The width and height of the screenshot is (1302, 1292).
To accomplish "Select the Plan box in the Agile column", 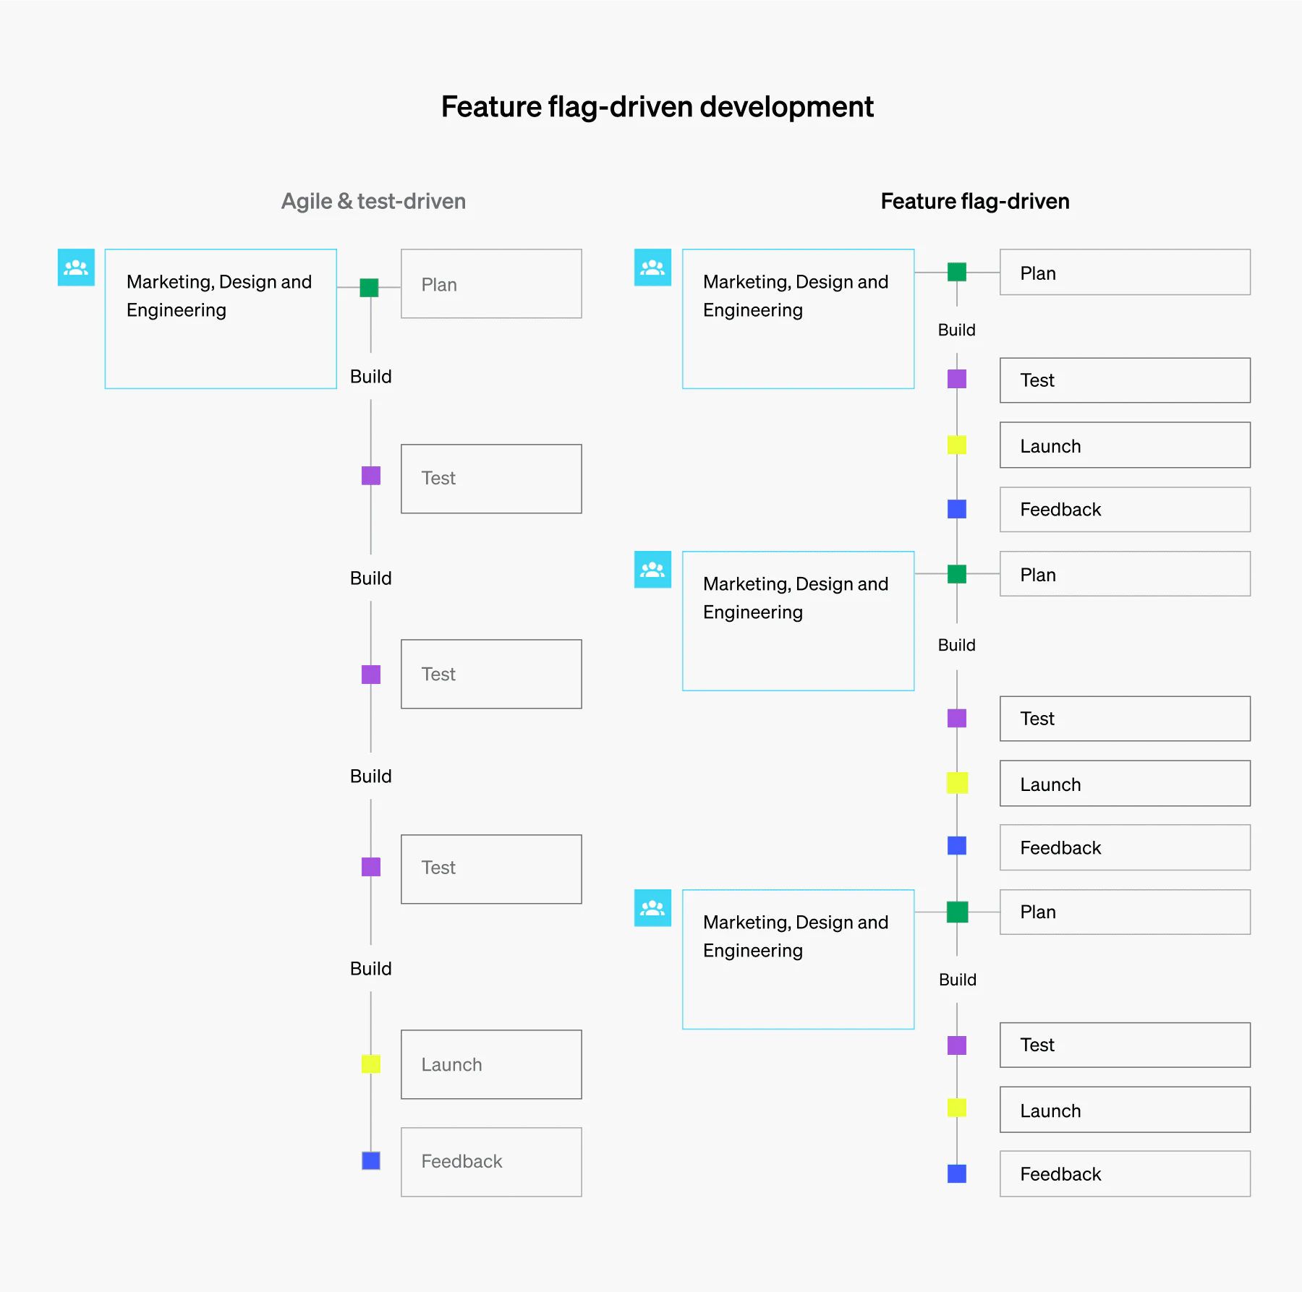I will [491, 284].
